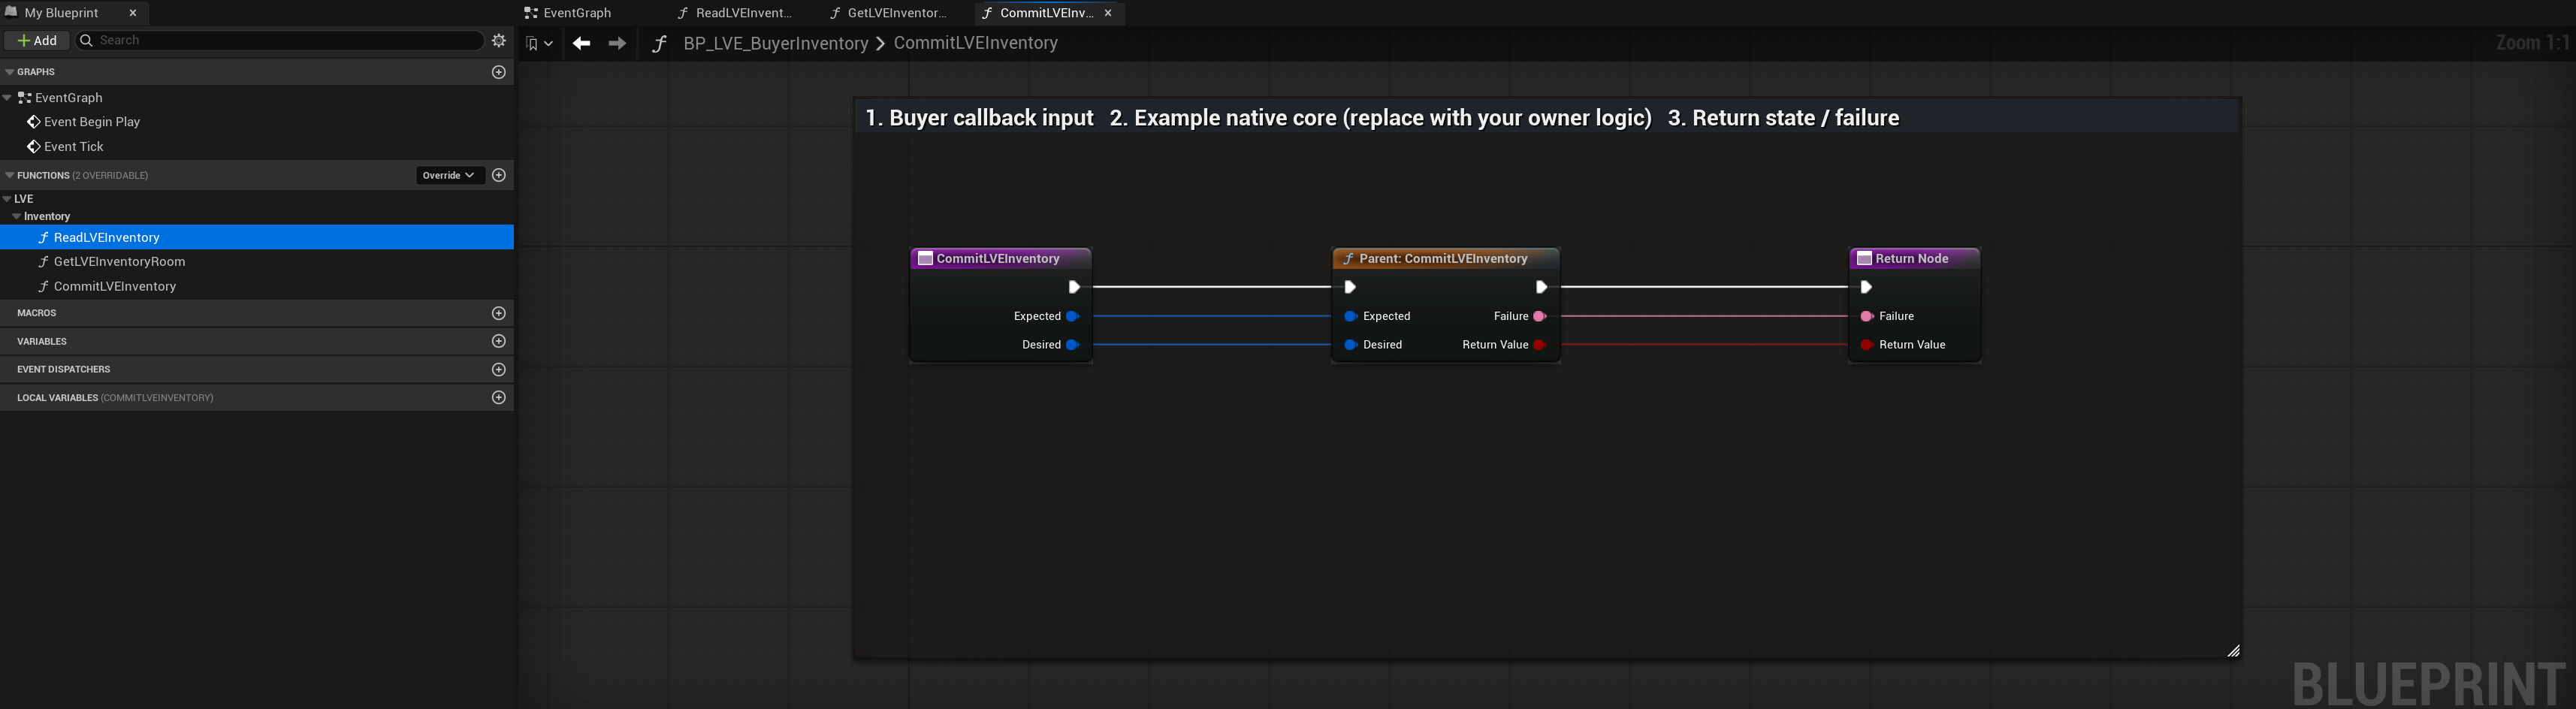This screenshot has width=2576, height=709.
Task: Select the Parent: CommitLVEInventory node title
Action: click(x=1445, y=258)
